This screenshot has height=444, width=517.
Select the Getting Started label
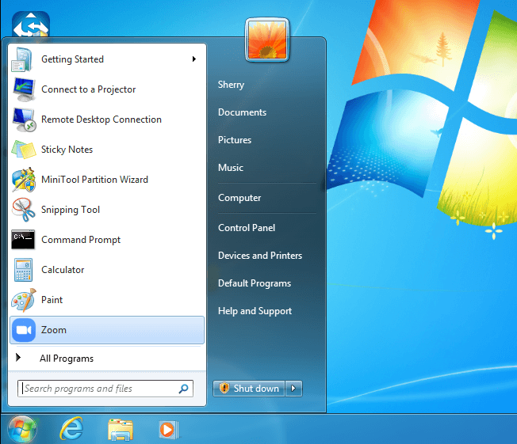coord(72,59)
